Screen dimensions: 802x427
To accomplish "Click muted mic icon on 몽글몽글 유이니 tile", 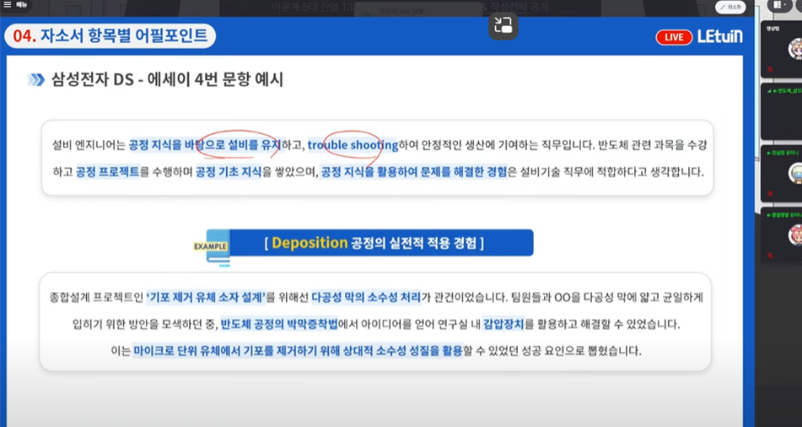I will pos(769,255).
